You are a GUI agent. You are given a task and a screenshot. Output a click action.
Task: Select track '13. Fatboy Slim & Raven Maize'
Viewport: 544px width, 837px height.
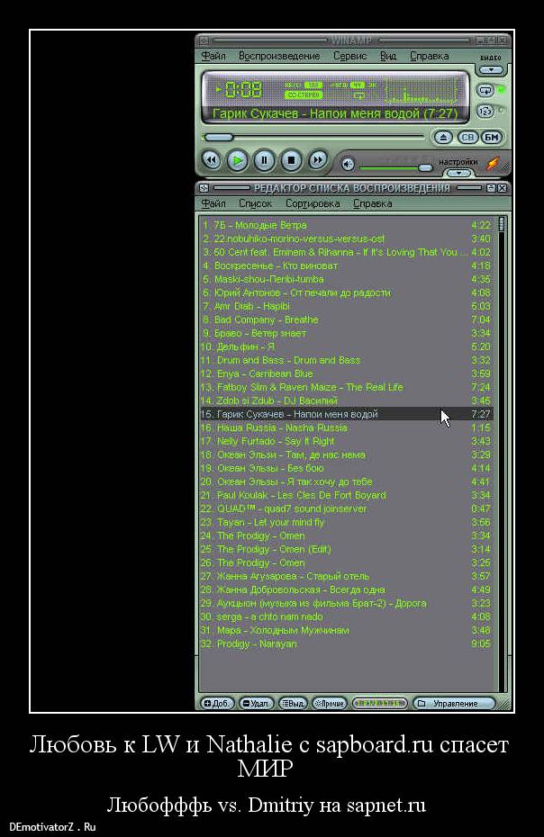tap(346, 387)
